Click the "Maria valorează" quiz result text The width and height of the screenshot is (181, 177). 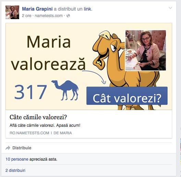click(x=48, y=53)
